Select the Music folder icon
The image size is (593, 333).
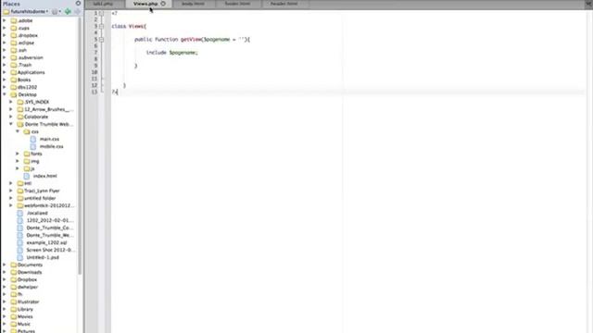tap(14, 324)
